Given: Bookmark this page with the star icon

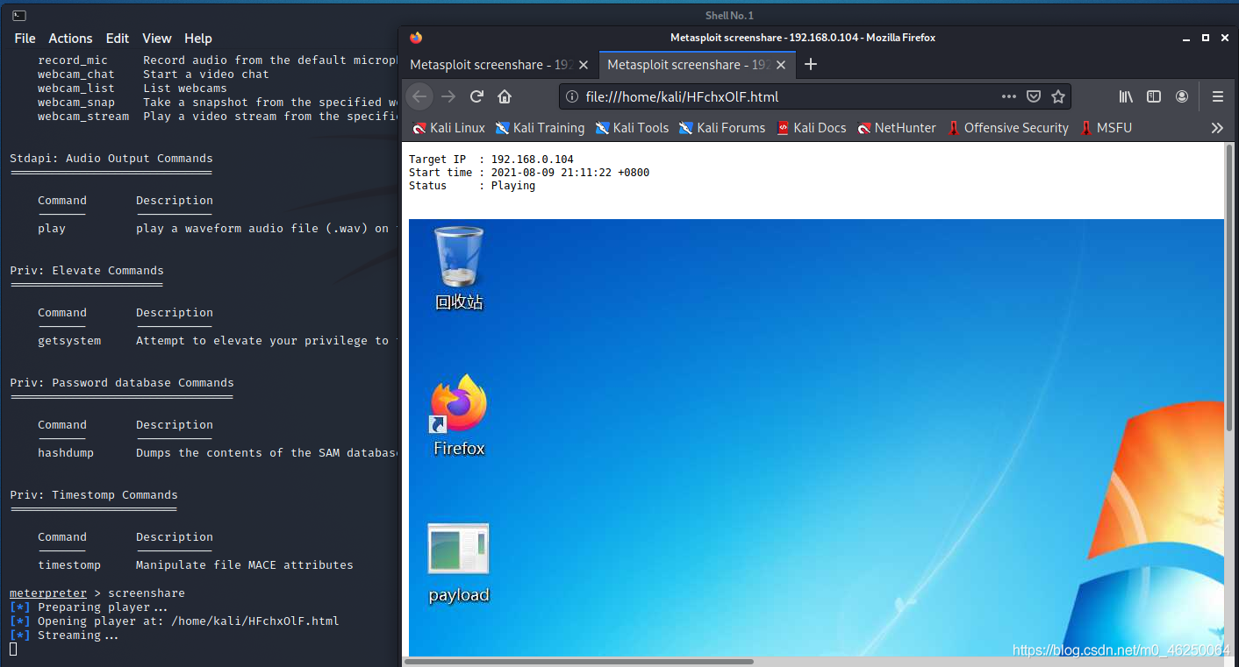Looking at the screenshot, I should tap(1058, 96).
